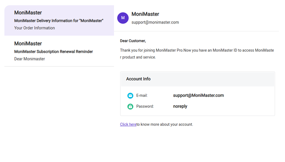Open the MoniMaster Delivery Information email
Viewport: 285px width, 162px height.
coord(59,20)
